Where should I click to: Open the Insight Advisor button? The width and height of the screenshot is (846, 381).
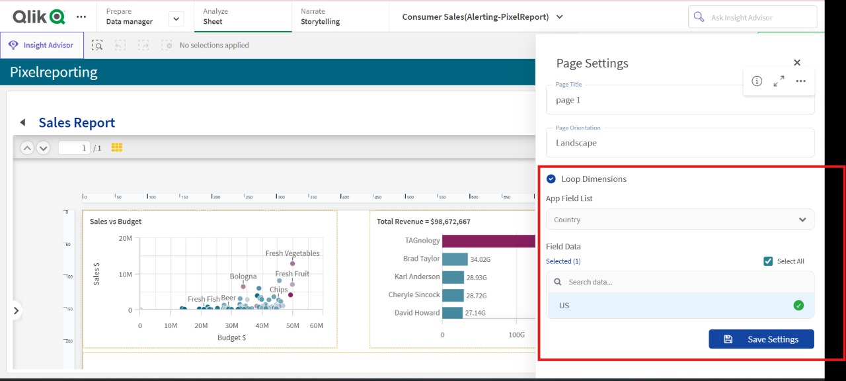[x=42, y=45]
